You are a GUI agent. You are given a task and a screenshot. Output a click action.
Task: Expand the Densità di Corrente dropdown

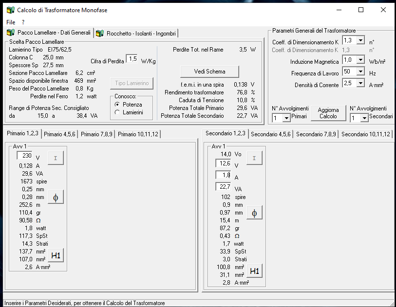coord(360,83)
